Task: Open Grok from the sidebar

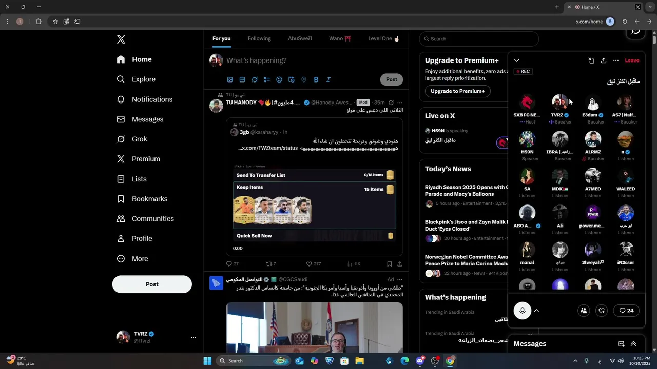Action: point(132,139)
